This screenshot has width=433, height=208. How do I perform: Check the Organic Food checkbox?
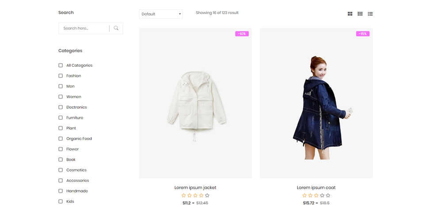click(61, 139)
